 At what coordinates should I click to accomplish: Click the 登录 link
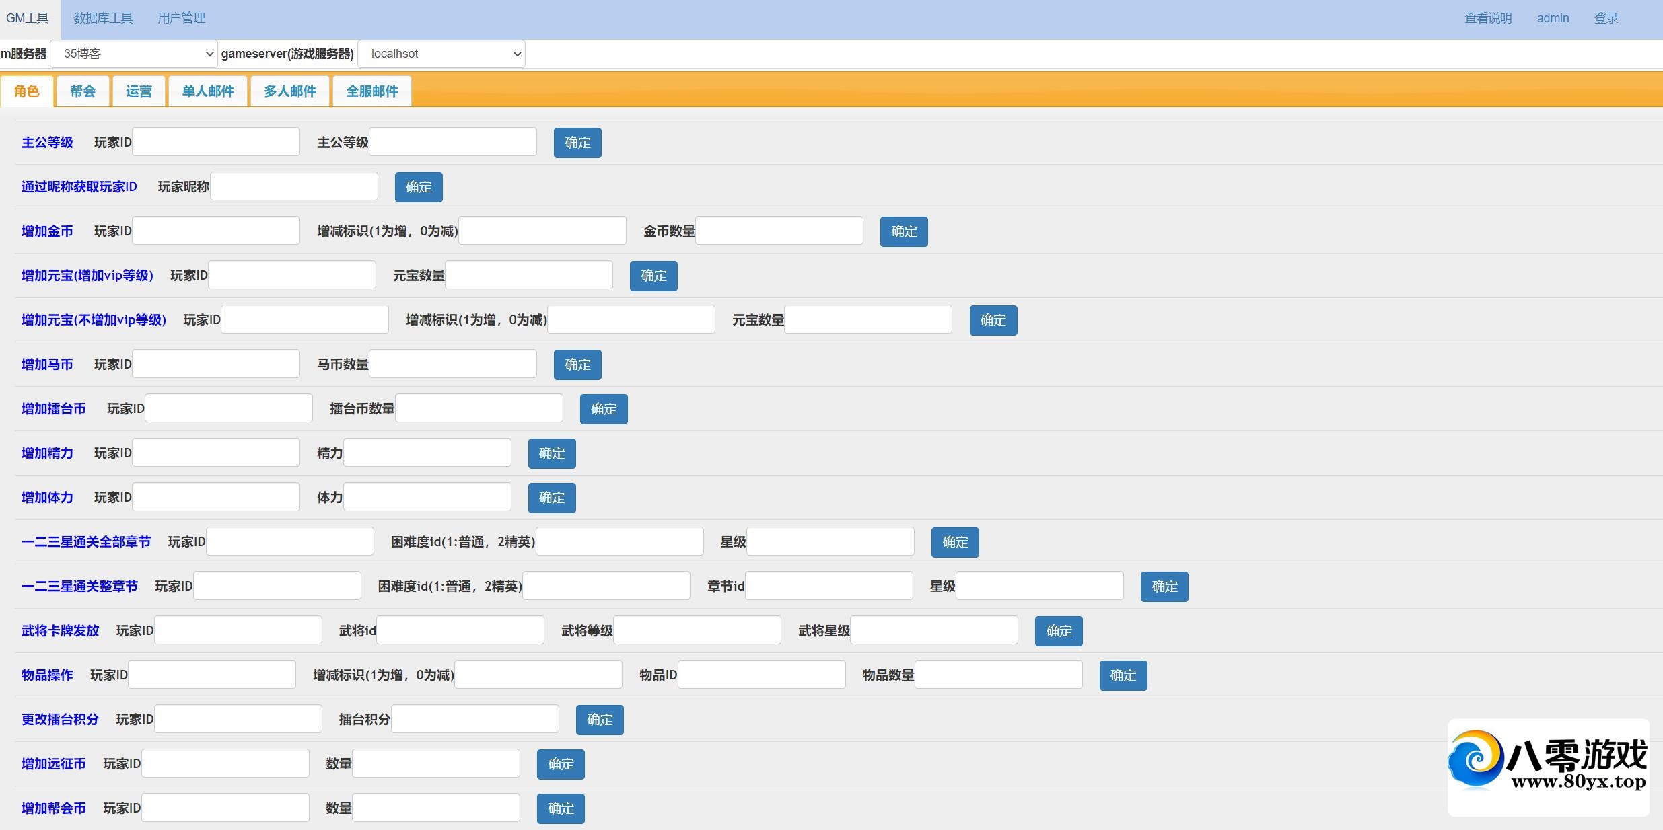pos(1606,18)
